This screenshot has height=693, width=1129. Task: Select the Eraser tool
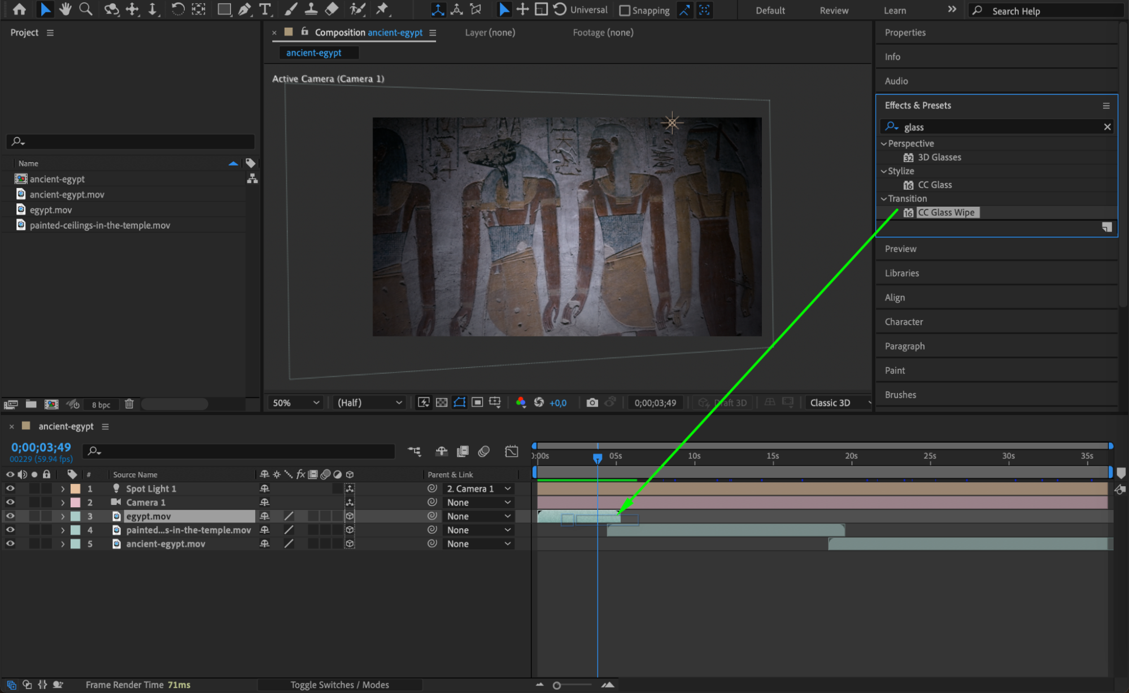pyautogui.click(x=332, y=9)
